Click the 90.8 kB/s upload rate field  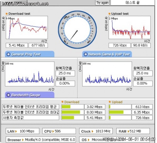click(x=141, y=45)
